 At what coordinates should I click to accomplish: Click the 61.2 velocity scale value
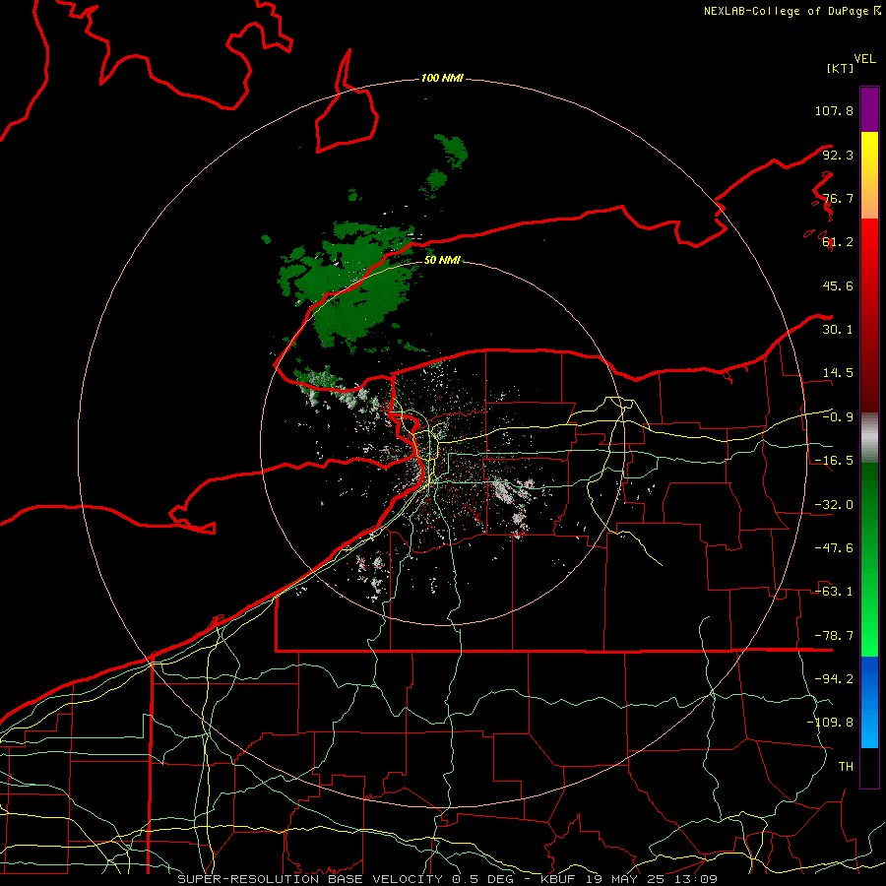tap(838, 242)
